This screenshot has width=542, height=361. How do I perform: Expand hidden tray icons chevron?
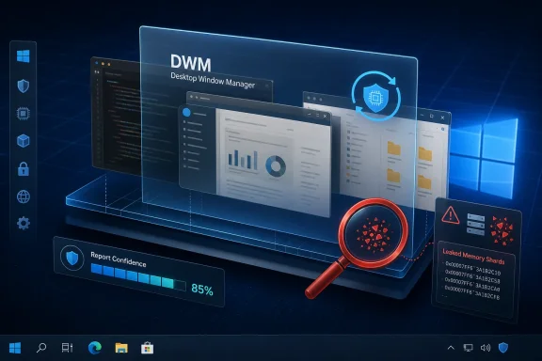451,348
